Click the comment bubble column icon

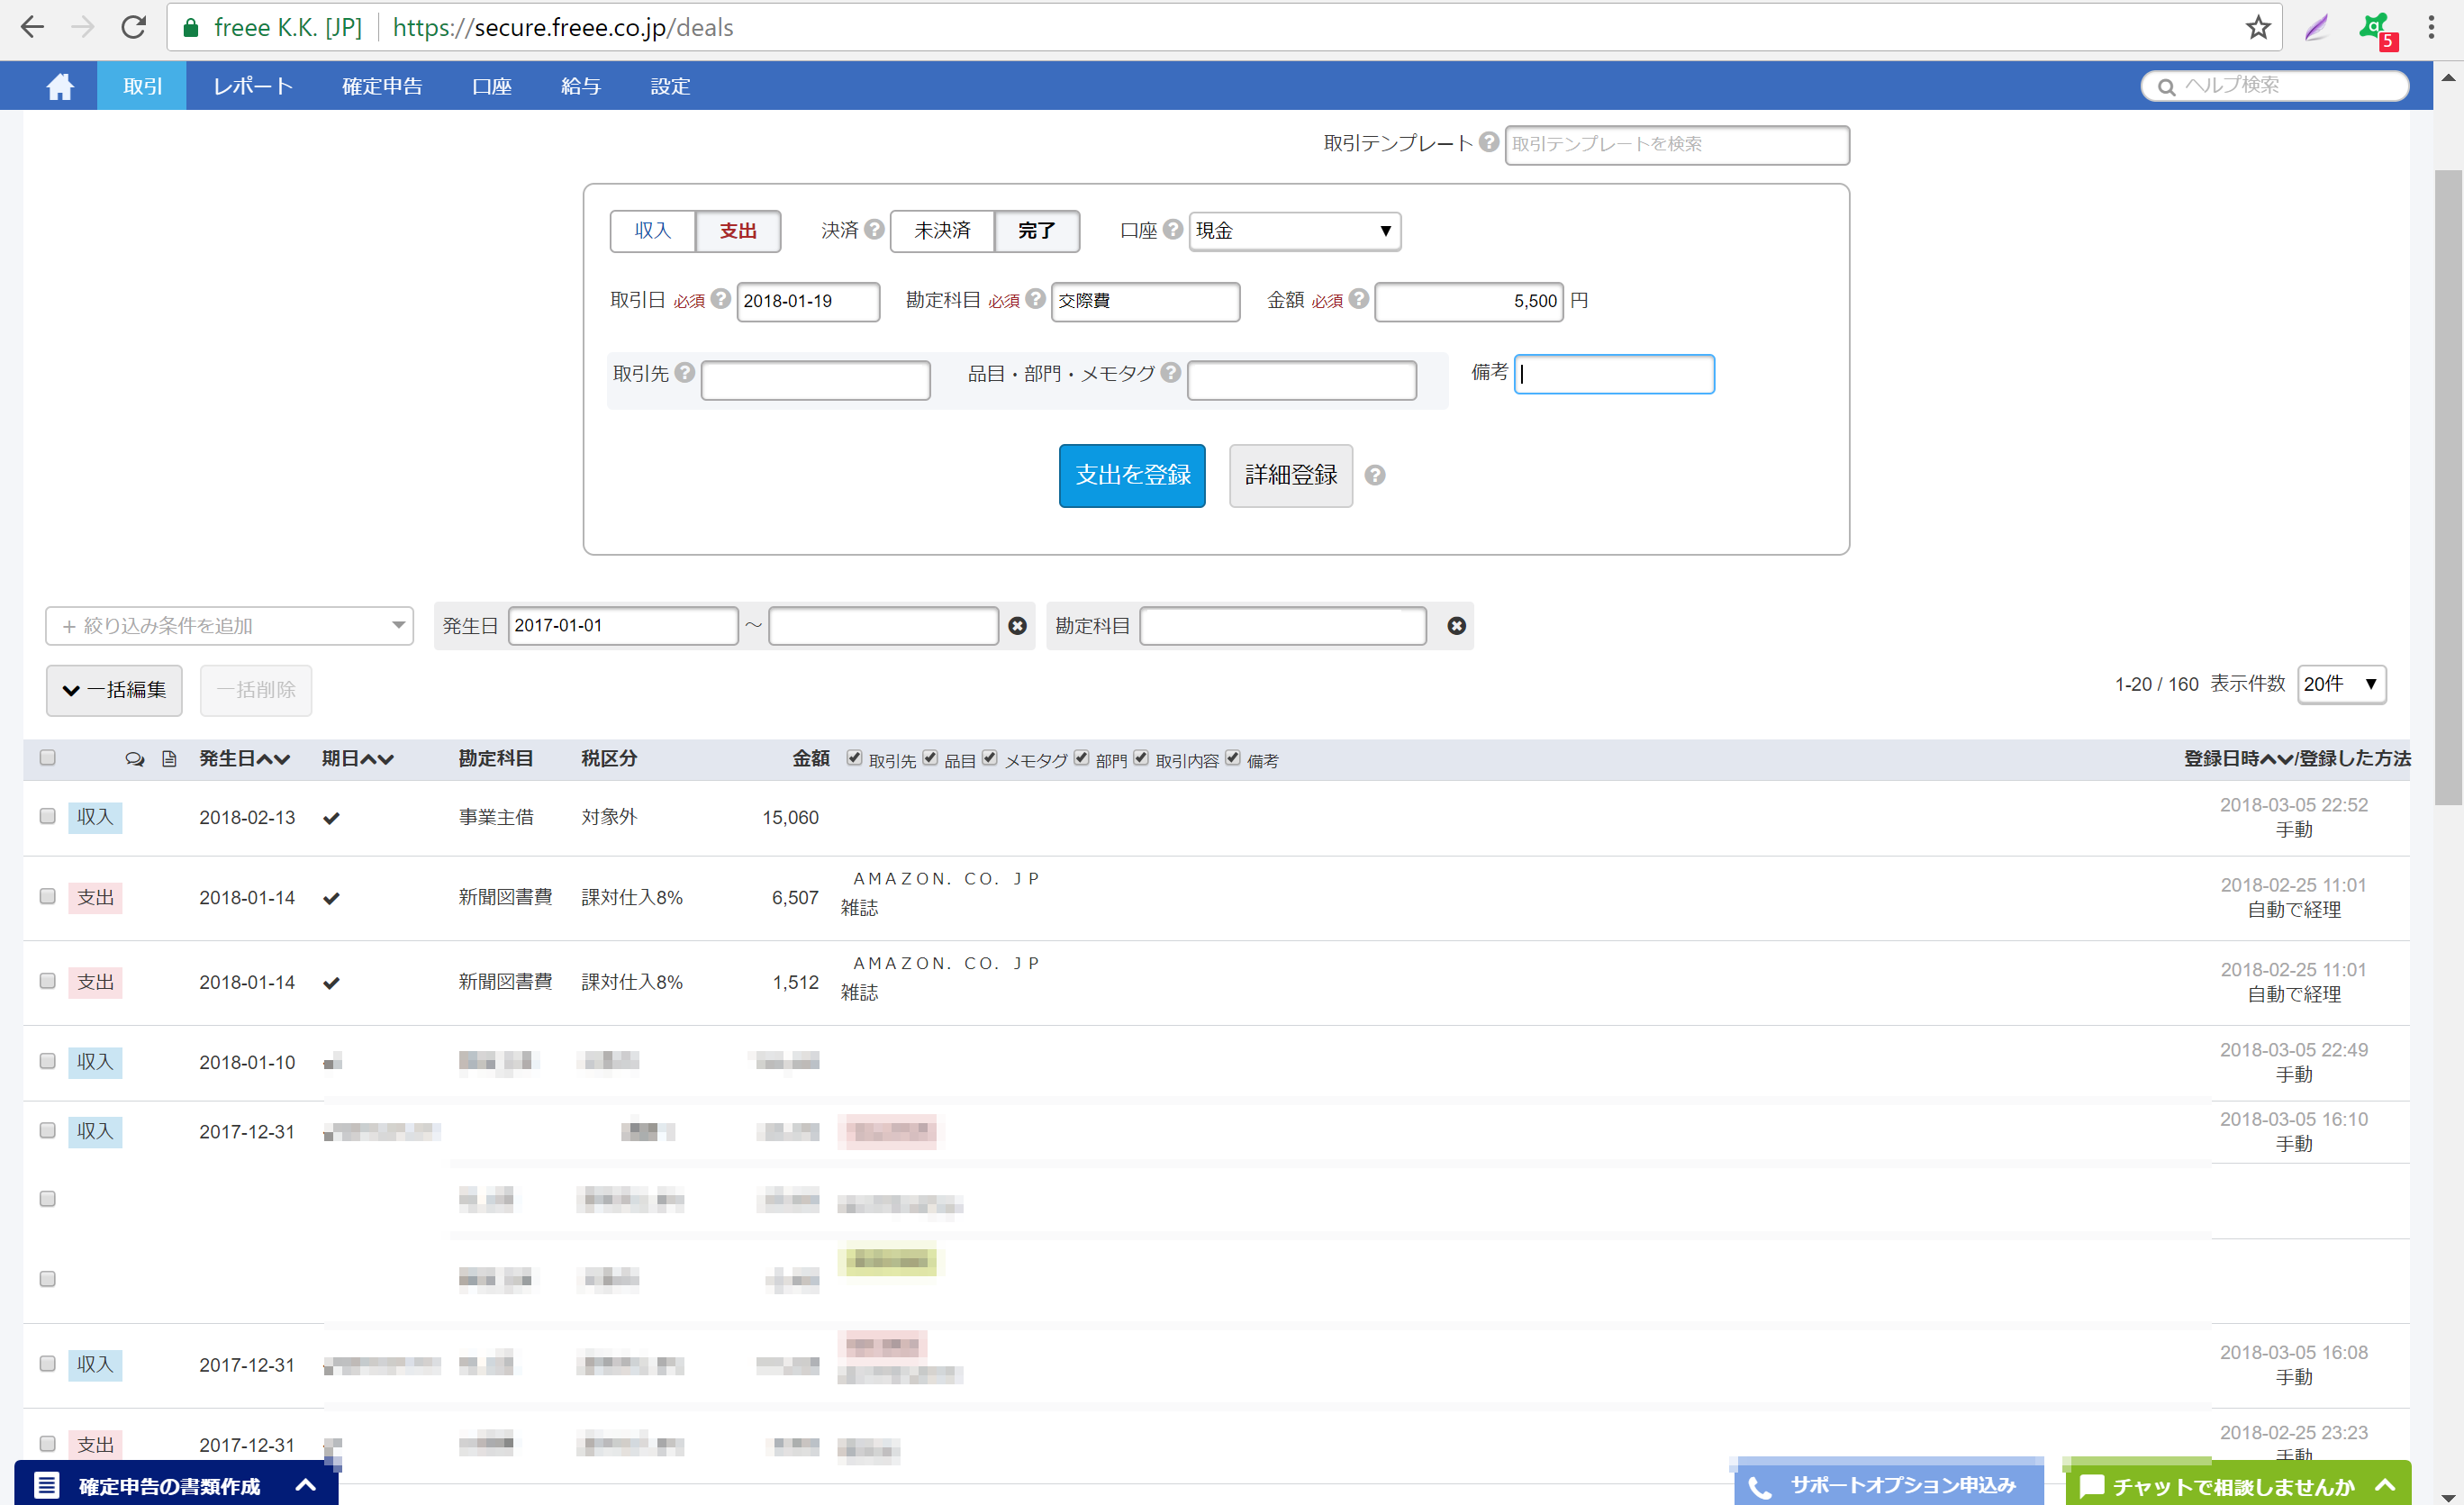pyautogui.click(x=135, y=759)
